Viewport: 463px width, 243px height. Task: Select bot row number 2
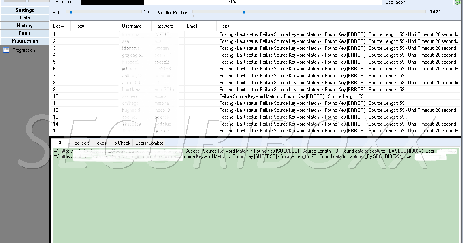click(256, 41)
